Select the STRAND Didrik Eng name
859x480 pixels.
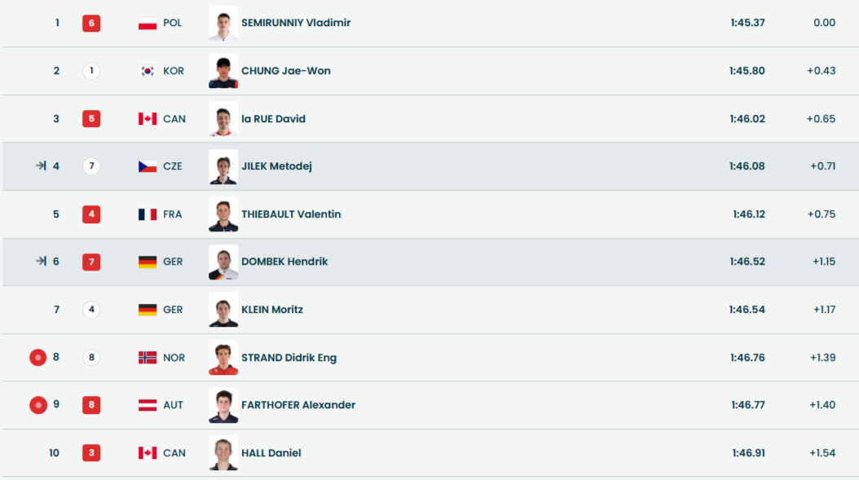point(289,358)
